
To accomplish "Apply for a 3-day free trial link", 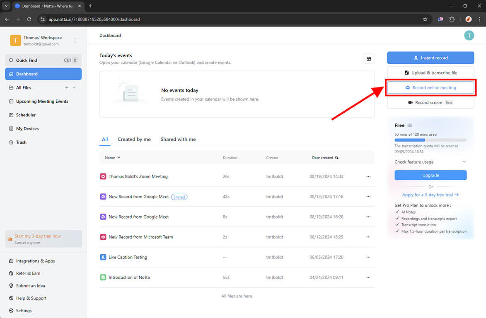I will [430, 195].
